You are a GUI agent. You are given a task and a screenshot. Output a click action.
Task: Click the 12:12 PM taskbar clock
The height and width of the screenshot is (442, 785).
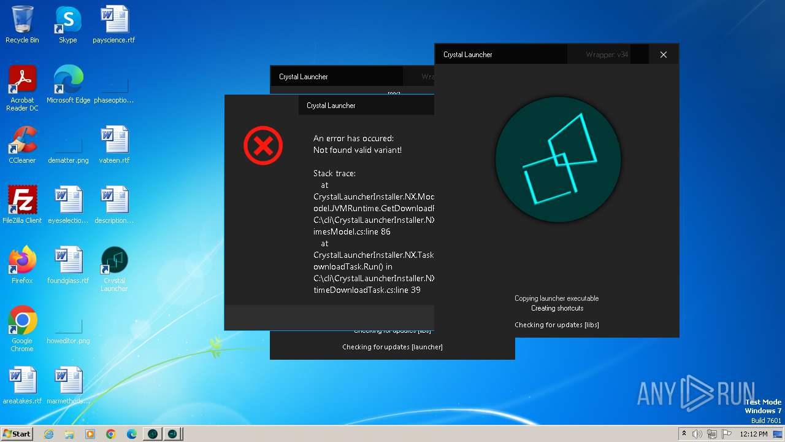coord(753,434)
